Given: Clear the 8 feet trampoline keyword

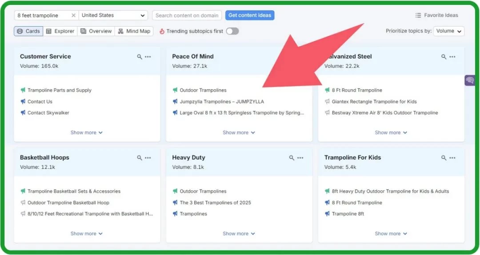Looking at the screenshot, I should (73, 15).
